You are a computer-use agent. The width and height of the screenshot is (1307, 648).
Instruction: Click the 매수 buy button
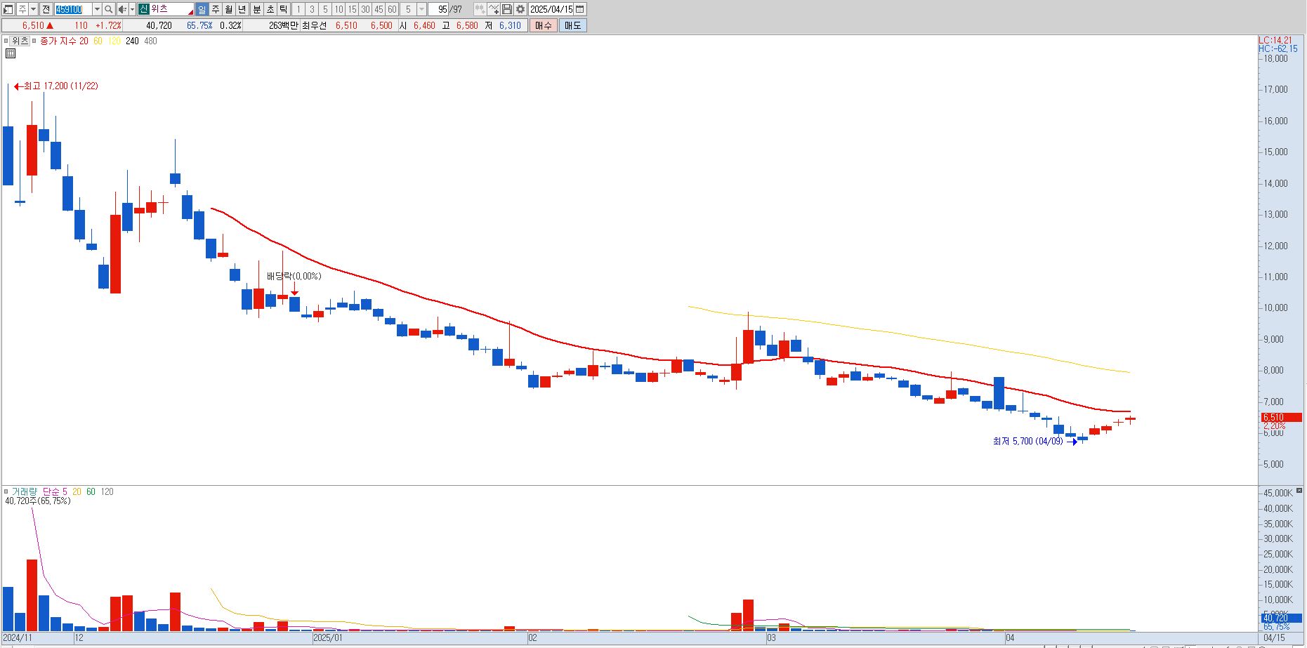click(544, 25)
